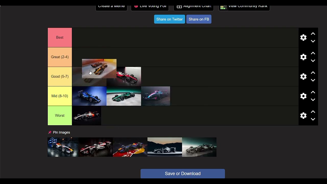Select the black Mercedes car image
The image size is (327, 184).
click(x=199, y=147)
